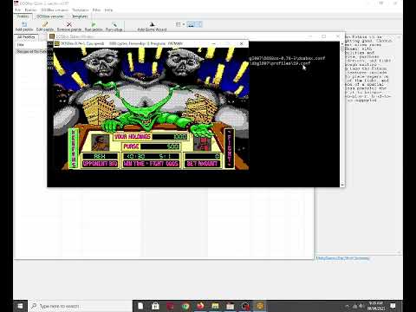Click the vertical FIGHT button in game
Image resolution: width=416 pixels, height=312 pixels.
(x=230, y=148)
